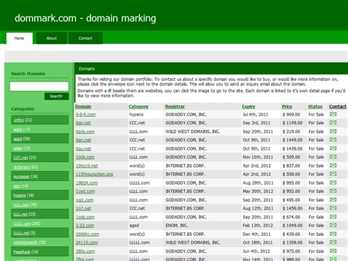Click envelope icon for 280v.com
348x261 pixels.
click(333, 251)
